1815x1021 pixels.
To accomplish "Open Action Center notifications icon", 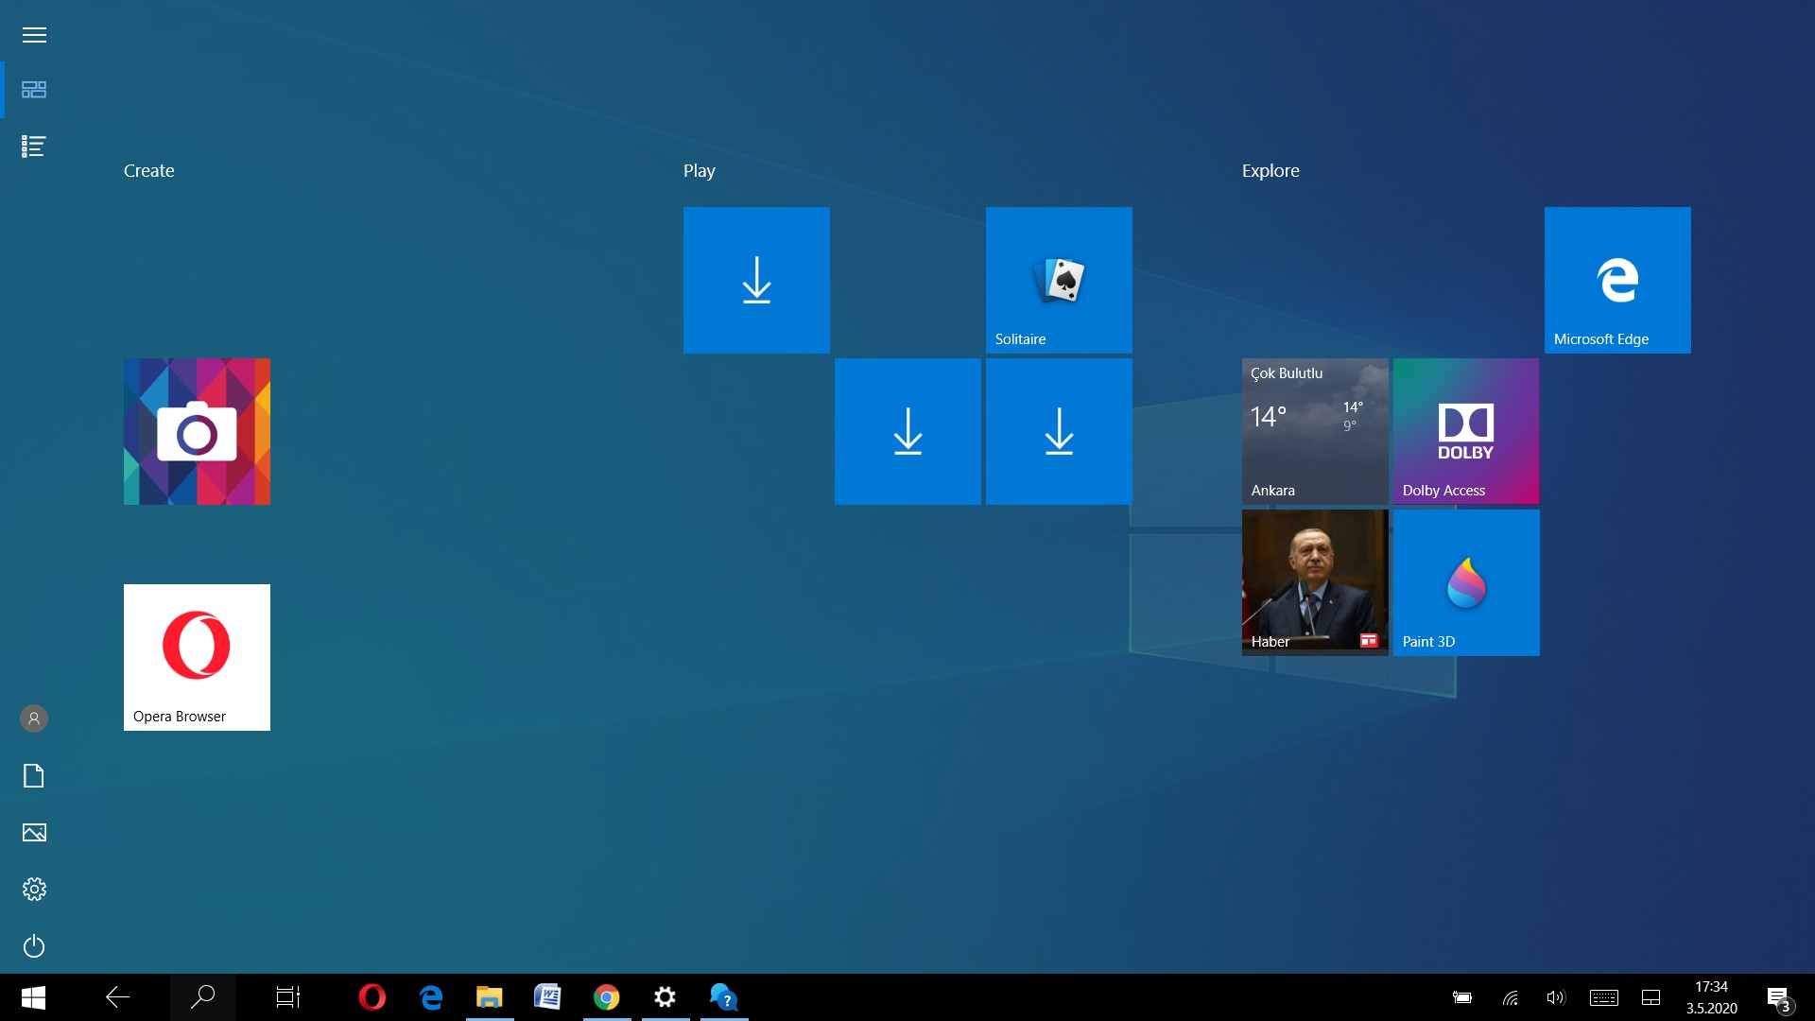I will pos(1779,998).
